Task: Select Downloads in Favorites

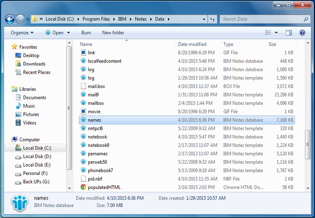Action: [x=34, y=64]
